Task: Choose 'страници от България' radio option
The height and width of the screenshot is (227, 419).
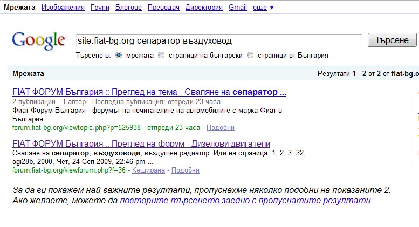Action: tap(250, 55)
